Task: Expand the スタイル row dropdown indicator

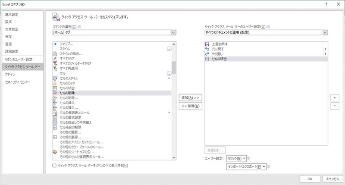Action: click(169, 49)
